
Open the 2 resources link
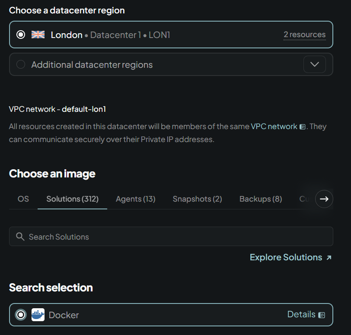[x=304, y=35]
